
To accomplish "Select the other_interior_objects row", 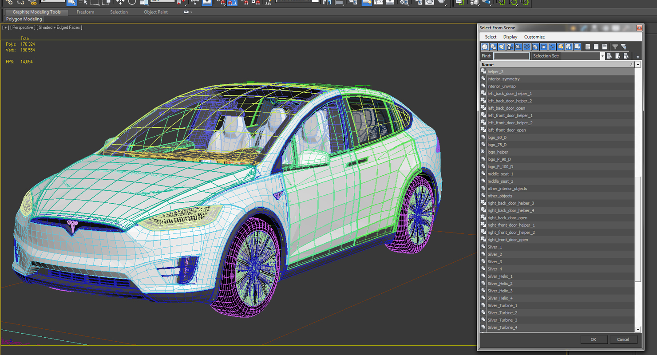I will click(557, 189).
